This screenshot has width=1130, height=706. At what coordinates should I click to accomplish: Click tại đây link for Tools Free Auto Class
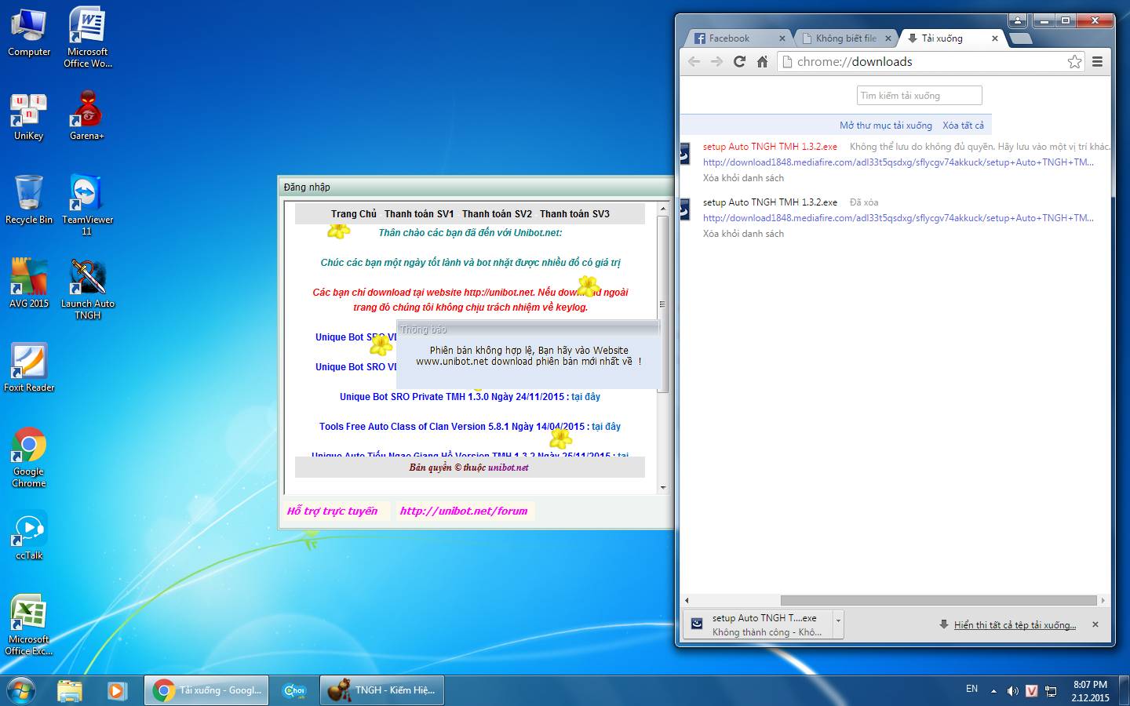(x=606, y=427)
